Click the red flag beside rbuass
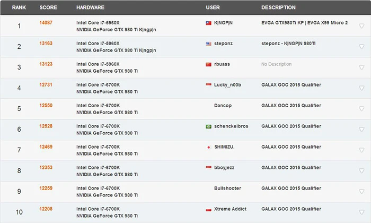The image size is (371, 223). click(x=208, y=64)
